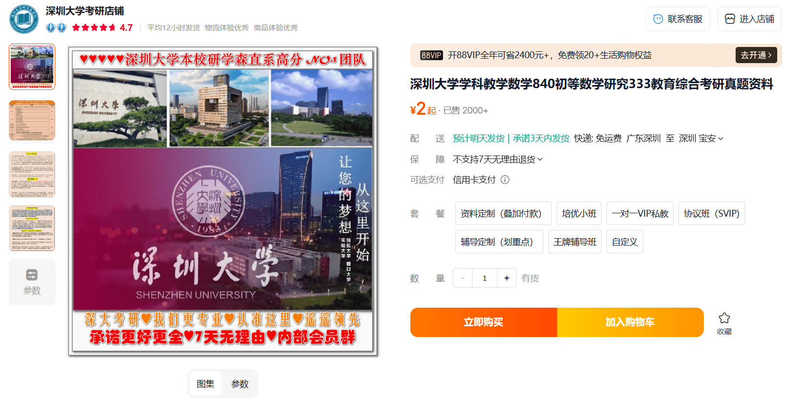The image size is (786, 405).
Task: Click the 已售 2000+ sales text
Action: [x=466, y=111]
